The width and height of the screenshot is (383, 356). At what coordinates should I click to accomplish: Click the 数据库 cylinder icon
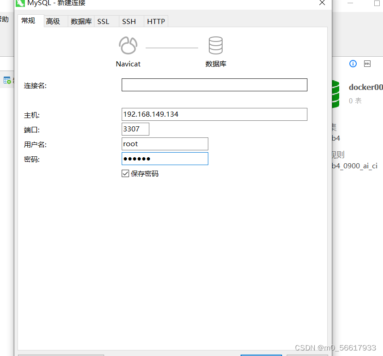pos(215,46)
